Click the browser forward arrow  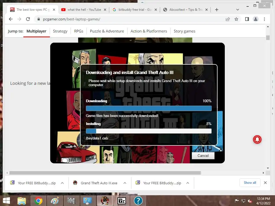coord(19,19)
